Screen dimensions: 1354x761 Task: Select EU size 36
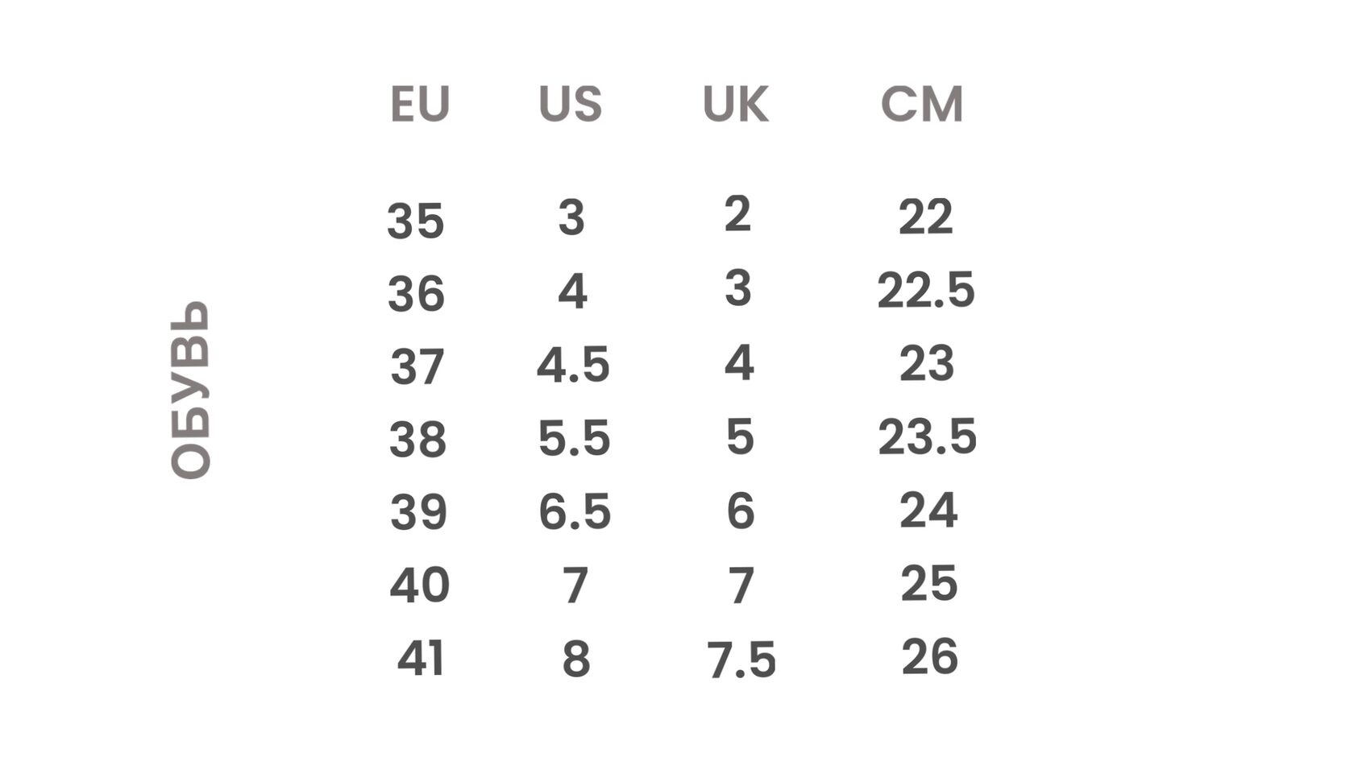coord(416,294)
